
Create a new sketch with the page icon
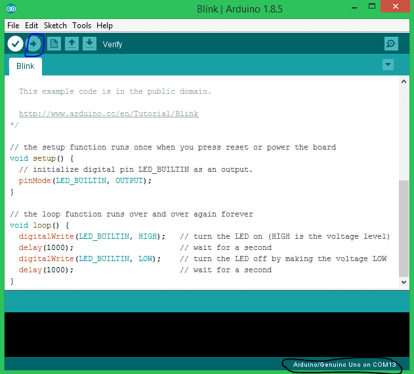point(54,44)
